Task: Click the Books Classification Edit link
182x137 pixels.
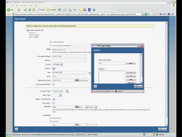Action: 54,99
